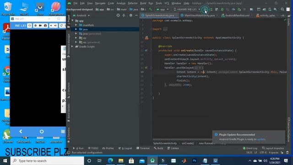The height and width of the screenshot is (165, 293).
Task: Click the Stop process toolbar icon
Action: [244, 9]
